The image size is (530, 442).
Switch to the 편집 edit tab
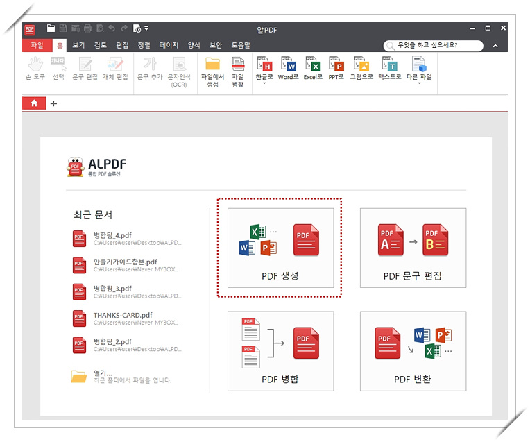[x=122, y=45]
